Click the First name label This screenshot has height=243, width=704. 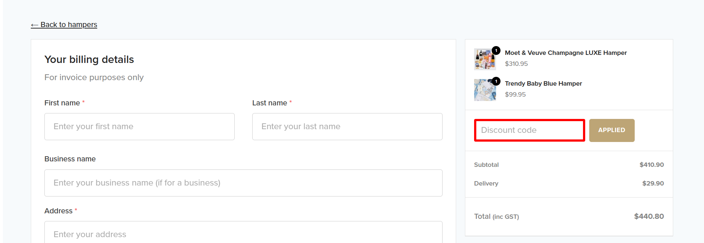pyautogui.click(x=62, y=103)
